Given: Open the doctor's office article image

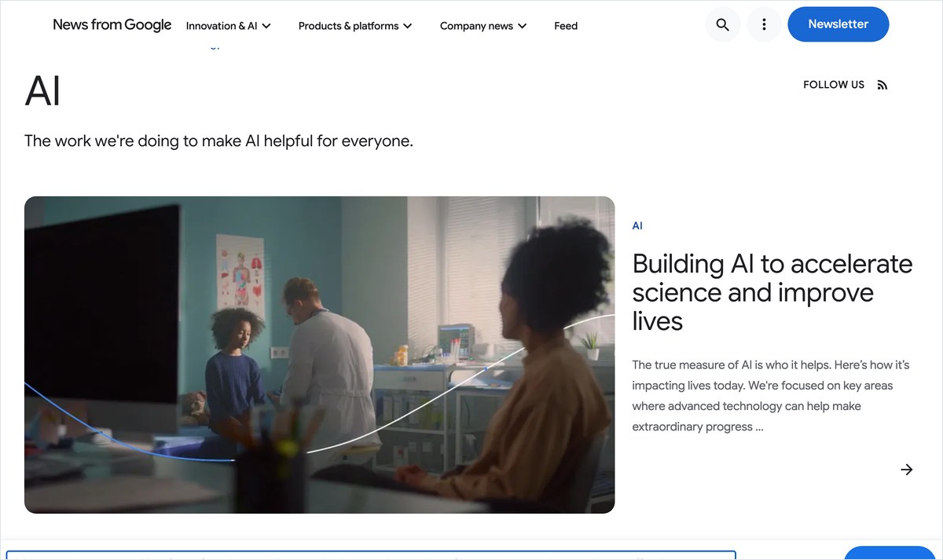Looking at the screenshot, I should click(320, 355).
